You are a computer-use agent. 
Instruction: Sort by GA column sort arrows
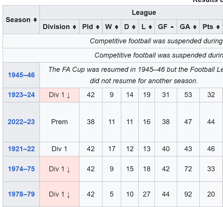click(x=195, y=27)
